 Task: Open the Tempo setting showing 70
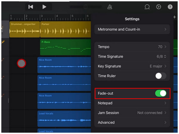[x=132, y=47]
